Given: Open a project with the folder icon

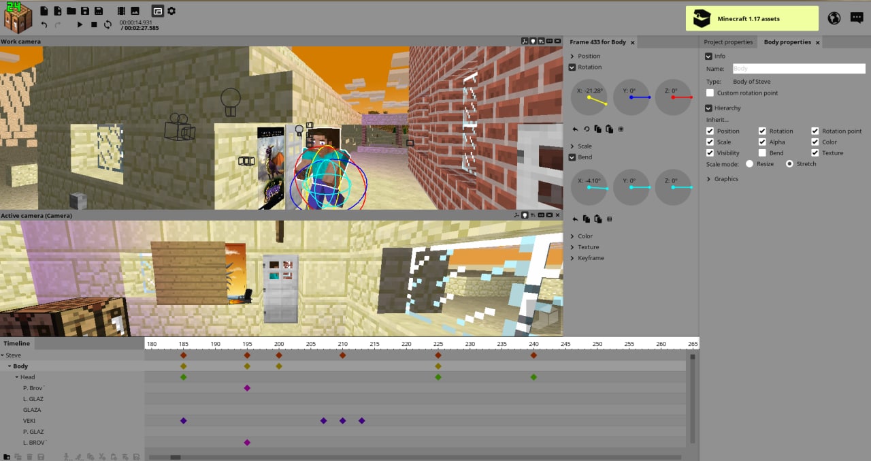Looking at the screenshot, I should (x=71, y=11).
